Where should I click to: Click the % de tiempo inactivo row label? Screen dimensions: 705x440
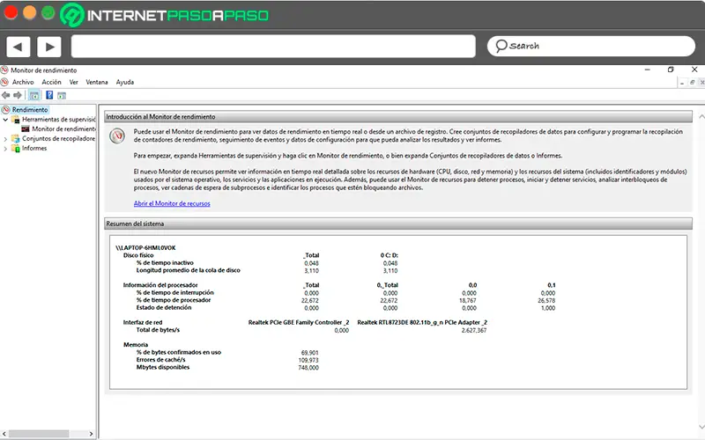pos(165,263)
